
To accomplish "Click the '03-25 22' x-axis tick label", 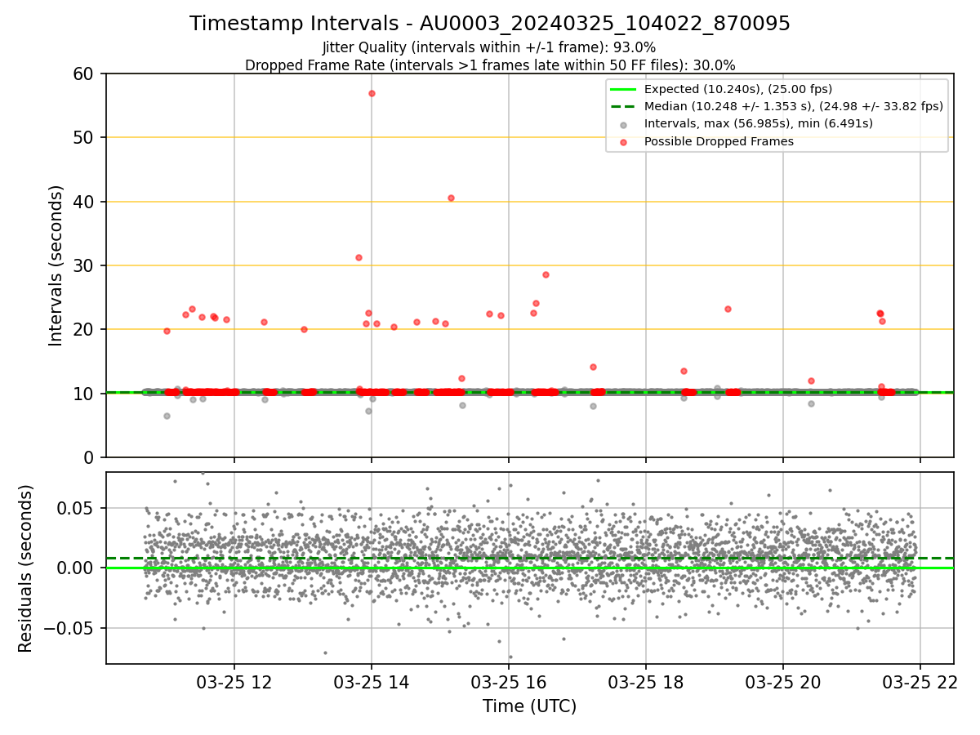I will point(920,681).
